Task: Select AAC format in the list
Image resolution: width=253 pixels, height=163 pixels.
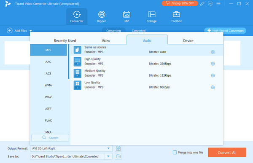Action: (48, 62)
